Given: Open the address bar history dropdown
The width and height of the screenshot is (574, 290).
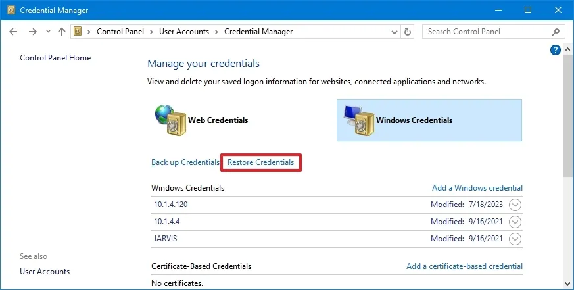Looking at the screenshot, I should [x=395, y=32].
